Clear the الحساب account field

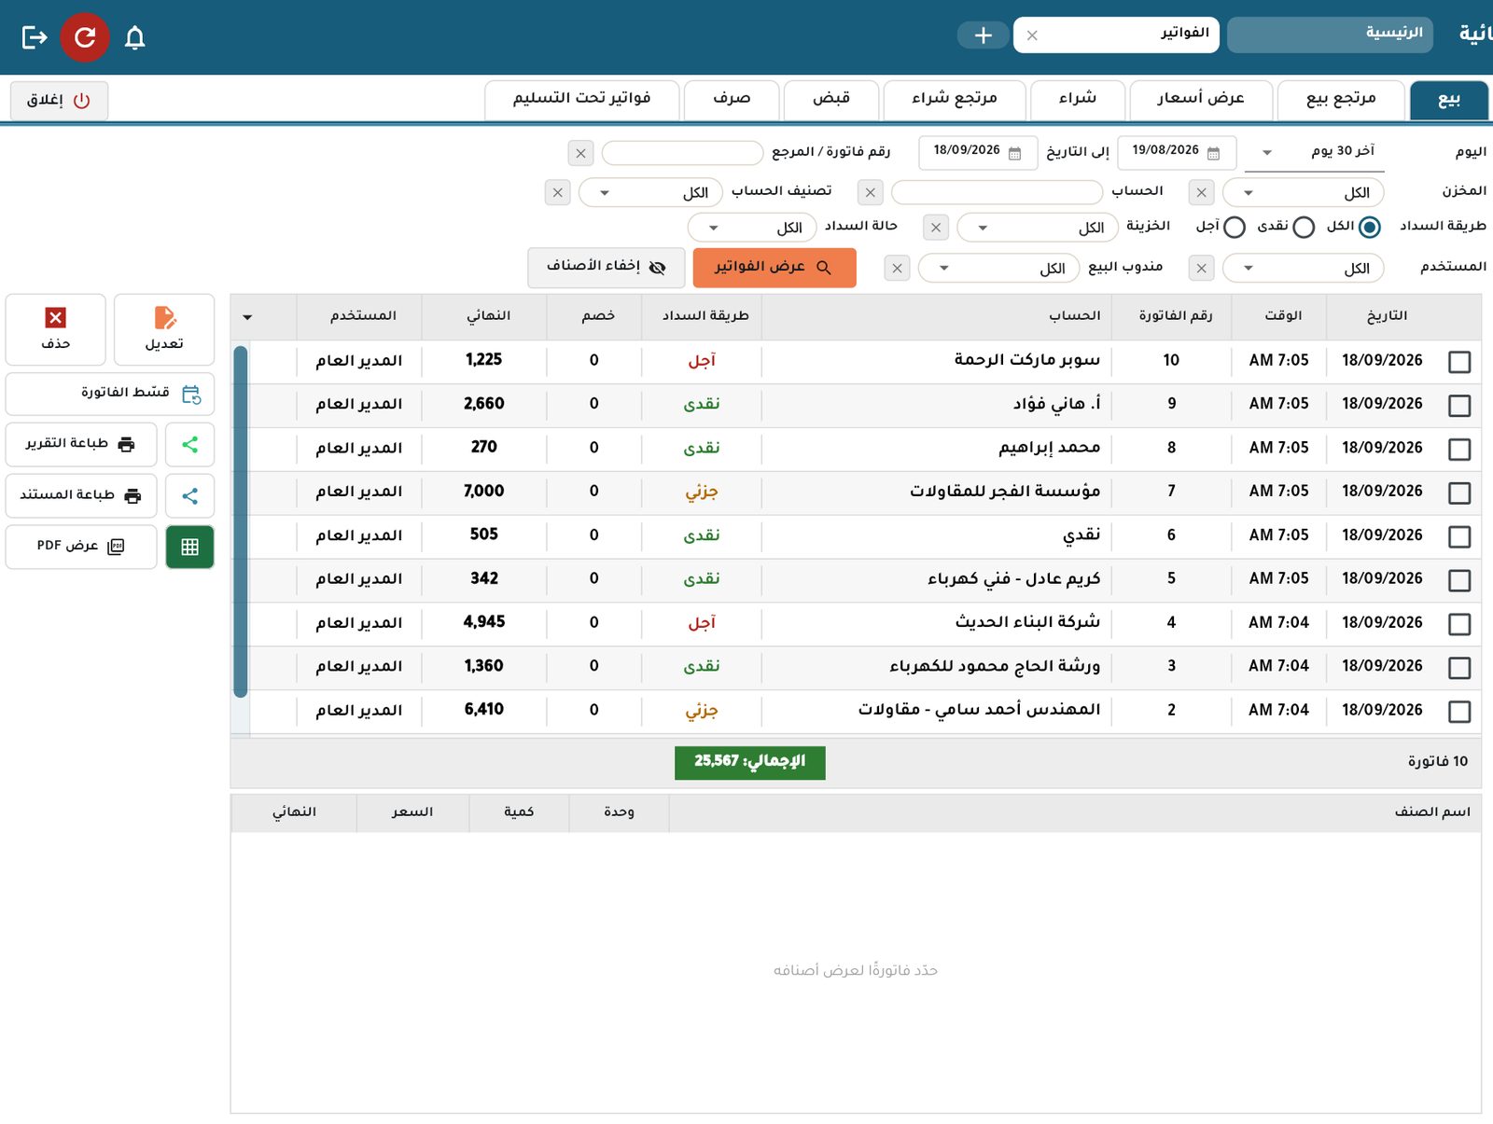coord(871,192)
